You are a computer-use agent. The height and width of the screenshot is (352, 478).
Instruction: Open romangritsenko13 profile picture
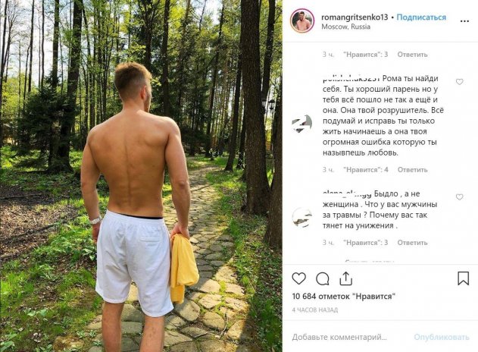302,21
